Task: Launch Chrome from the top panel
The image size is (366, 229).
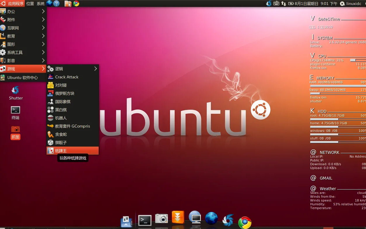Action: click(76, 4)
